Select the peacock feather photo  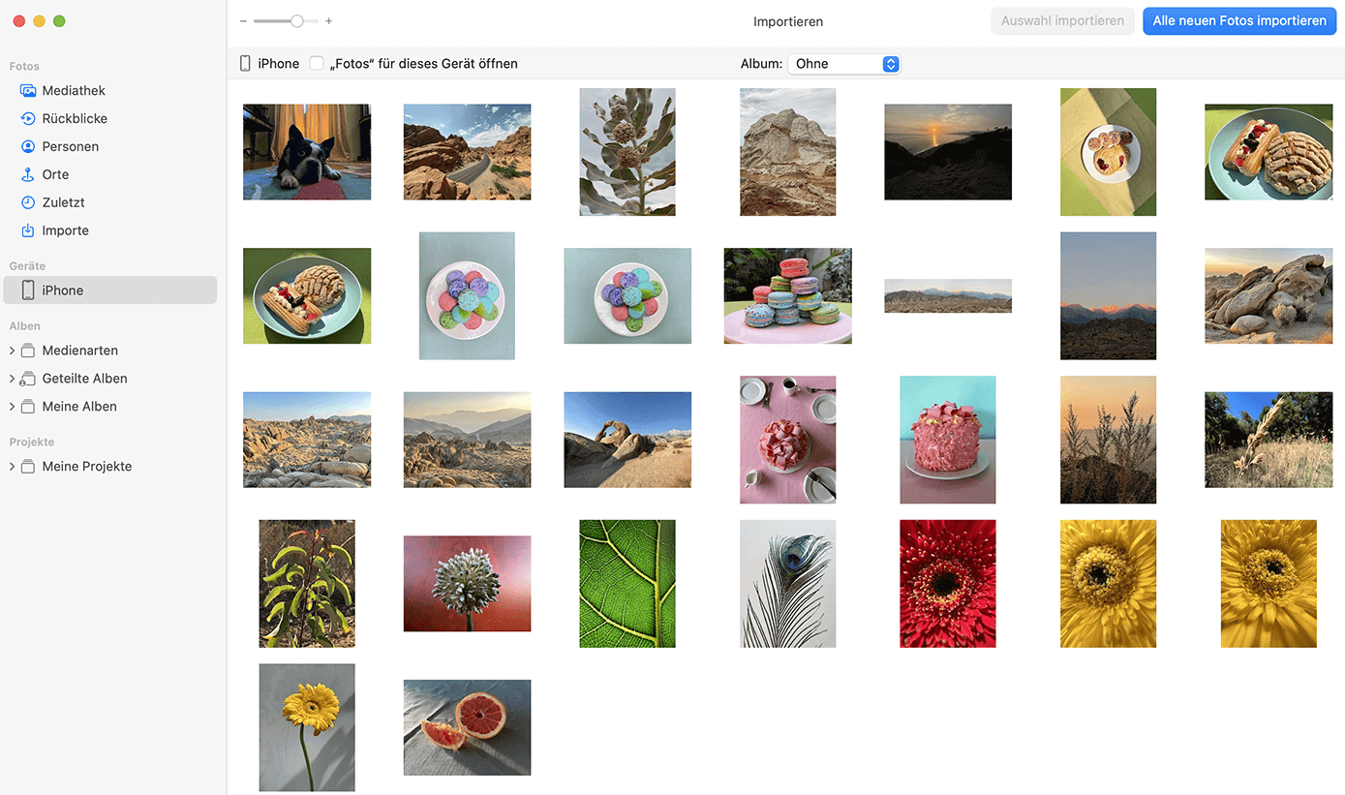click(787, 584)
